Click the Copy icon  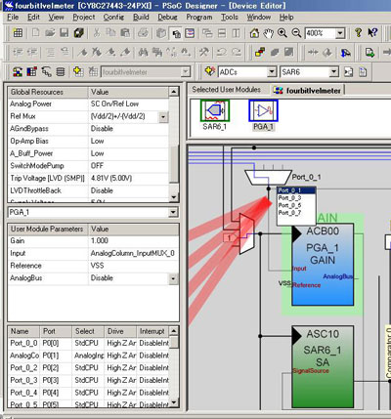(111, 33)
